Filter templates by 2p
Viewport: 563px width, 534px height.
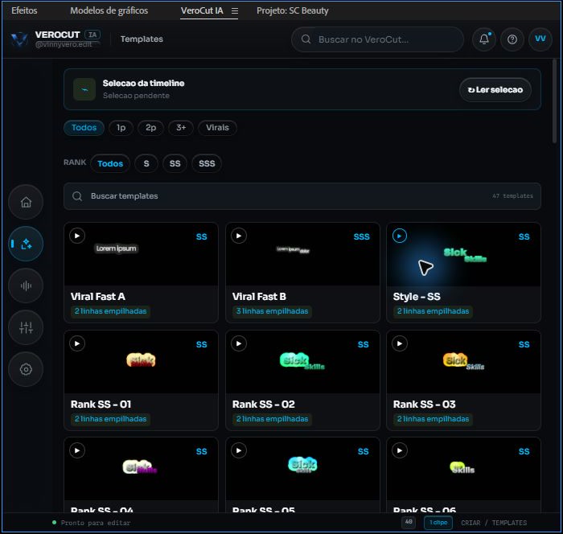click(151, 128)
